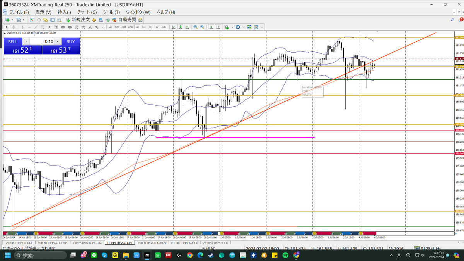Decrease the trade volume with down arrow
Image resolution: width=464 pixels, height=261 pixels.
tap(26, 41)
